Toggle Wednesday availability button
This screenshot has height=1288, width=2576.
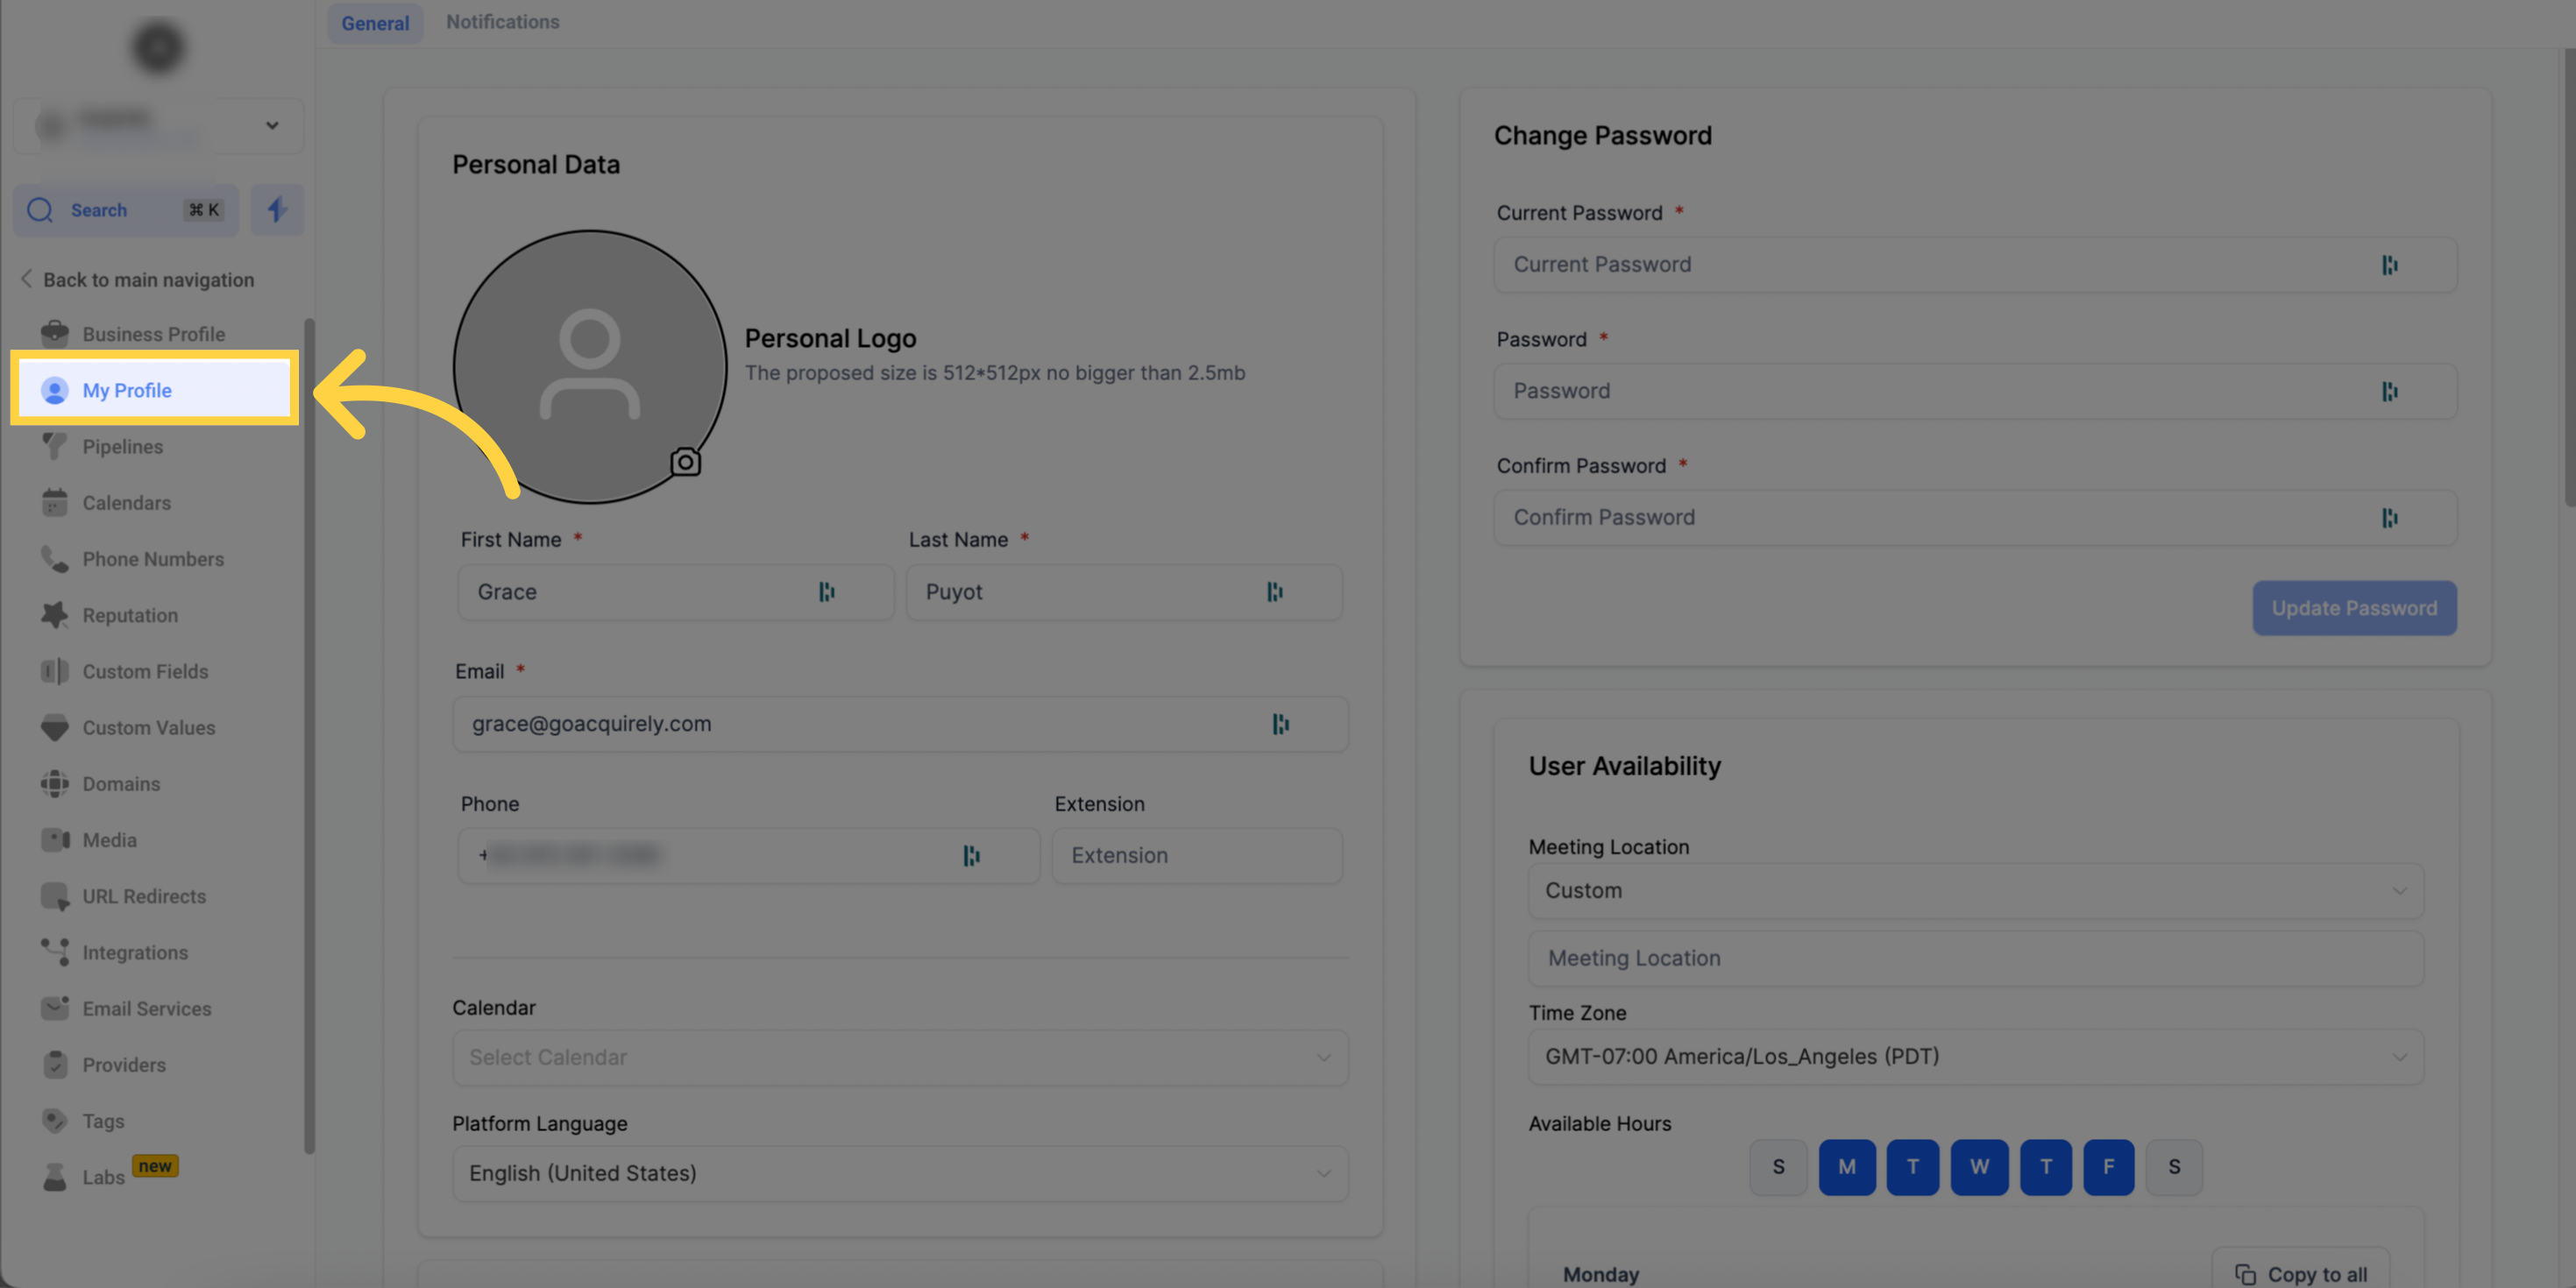[x=1980, y=1167]
